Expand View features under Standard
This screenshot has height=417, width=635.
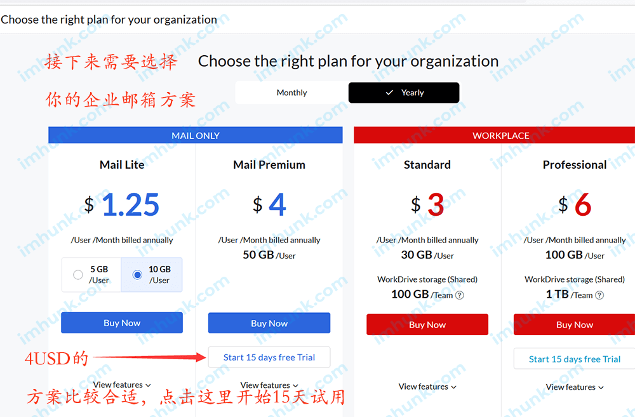[x=427, y=387]
